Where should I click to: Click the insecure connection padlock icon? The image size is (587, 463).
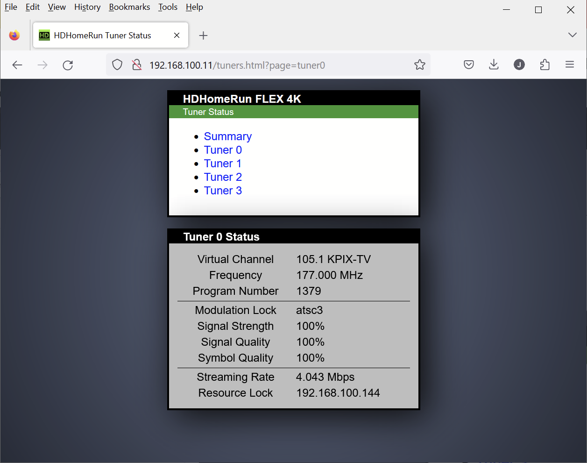136,65
